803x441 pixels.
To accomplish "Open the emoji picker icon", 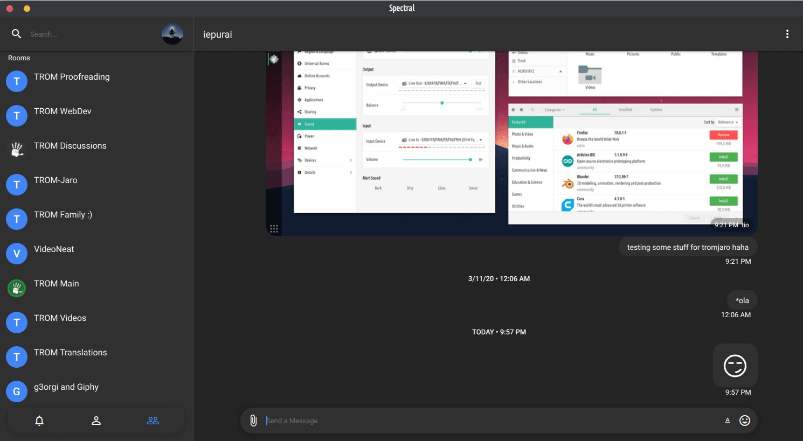I will pyautogui.click(x=745, y=421).
